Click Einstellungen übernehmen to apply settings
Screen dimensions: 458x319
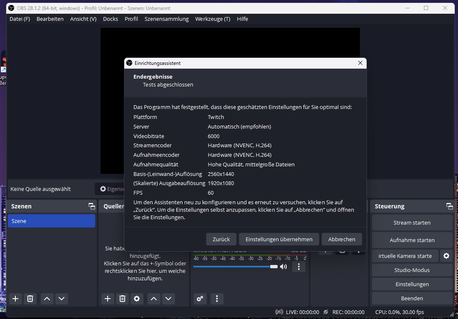point(279,239)
